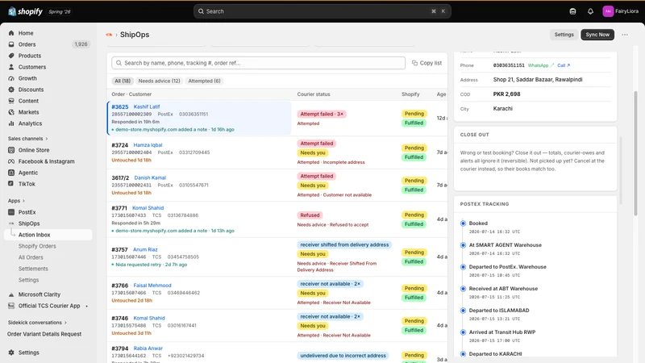Open the store inbox icon beside bell

pos(572,11)
